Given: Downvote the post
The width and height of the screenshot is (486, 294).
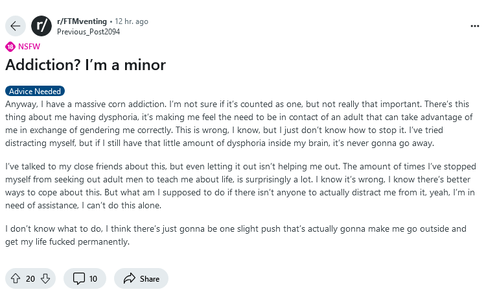Looking at the screenshot, I should (45, 278).
